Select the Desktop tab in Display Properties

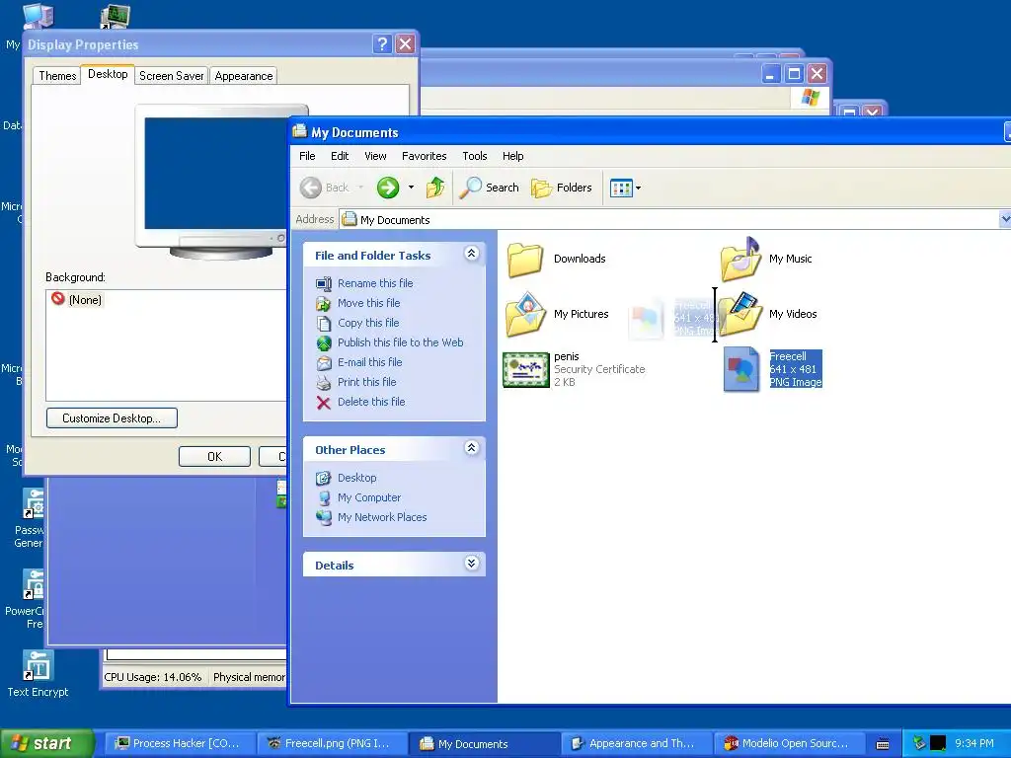108,74
